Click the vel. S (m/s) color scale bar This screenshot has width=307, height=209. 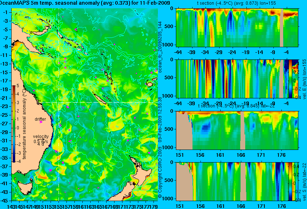coord(290,182)
